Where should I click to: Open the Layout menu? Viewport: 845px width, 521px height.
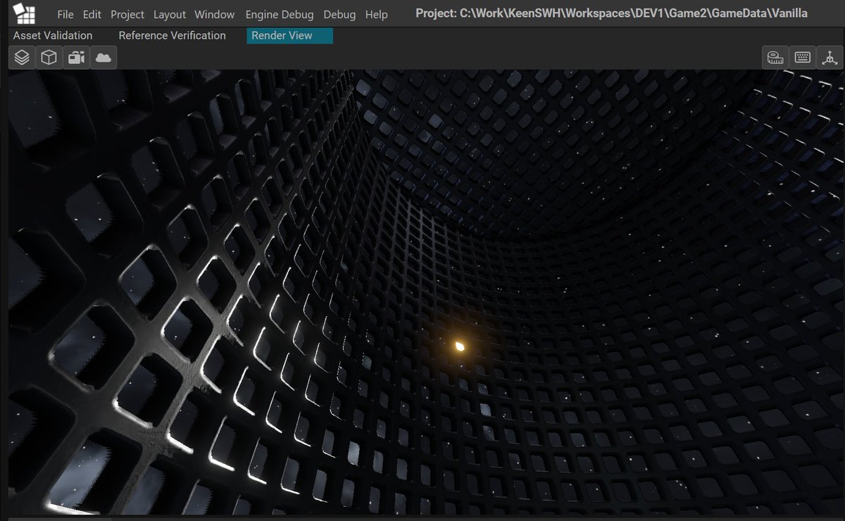click(170, 14)
